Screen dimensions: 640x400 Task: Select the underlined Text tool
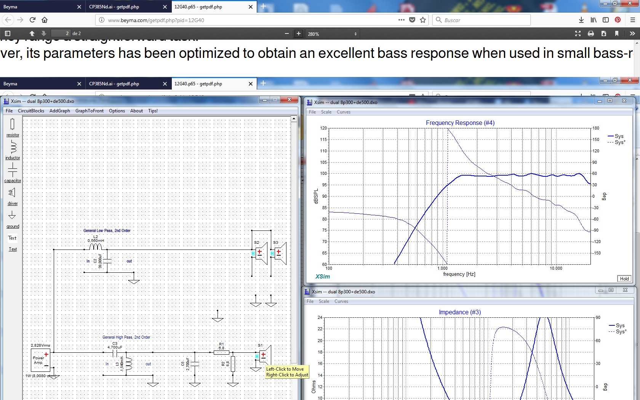(13, 249)
